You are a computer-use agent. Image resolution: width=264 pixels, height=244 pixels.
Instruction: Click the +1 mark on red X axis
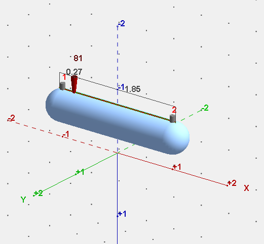[x=177, y=167]
